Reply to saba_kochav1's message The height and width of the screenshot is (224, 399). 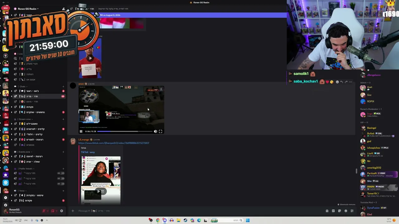pyautogui.click(x=342, y=82)
